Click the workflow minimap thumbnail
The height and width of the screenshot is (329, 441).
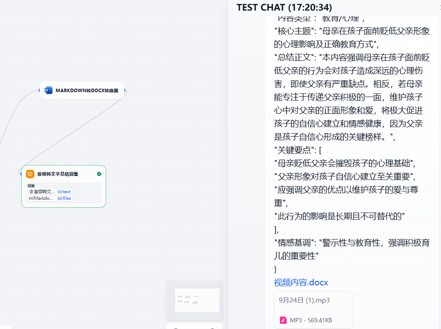194,300
